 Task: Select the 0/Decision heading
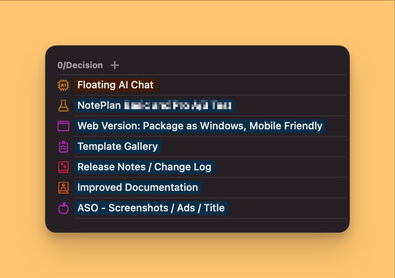(80, 65)
